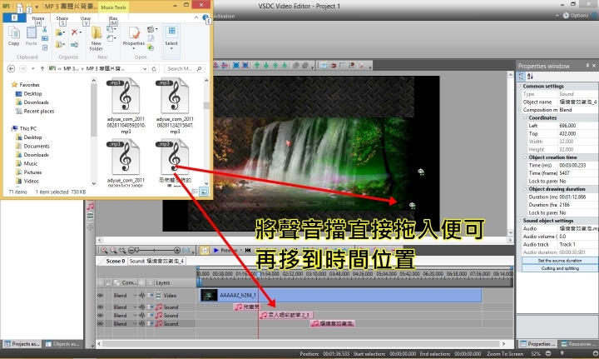Click the zoom minus icon in status bar
This screenshot has height=359, width=599.
point(548,354)
